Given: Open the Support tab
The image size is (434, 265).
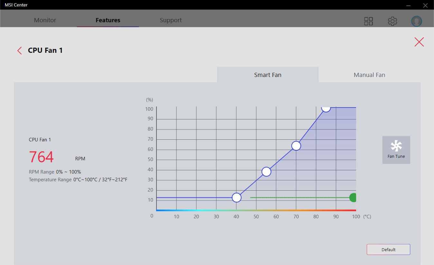Looking at the screenshot, I should click(x=171, y=20).
